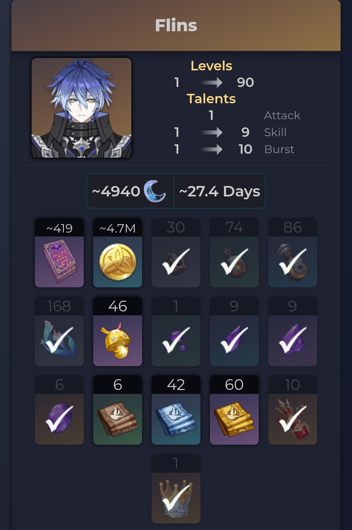The width and height of the screenshot is (352, 530).
Task: Uncheck the 168 flower material card
Action: click(x=59, y=332)
